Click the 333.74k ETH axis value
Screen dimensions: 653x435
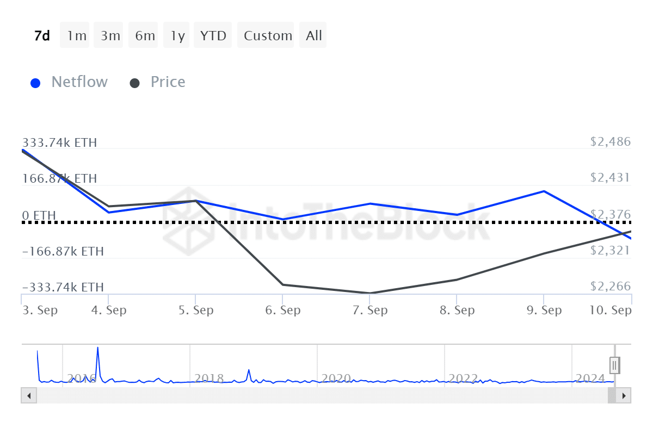coord(59,143)
